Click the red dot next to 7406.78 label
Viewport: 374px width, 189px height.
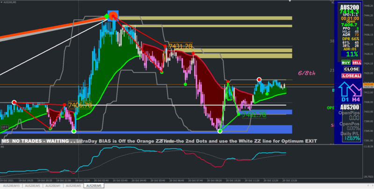(x=65, y=105)
